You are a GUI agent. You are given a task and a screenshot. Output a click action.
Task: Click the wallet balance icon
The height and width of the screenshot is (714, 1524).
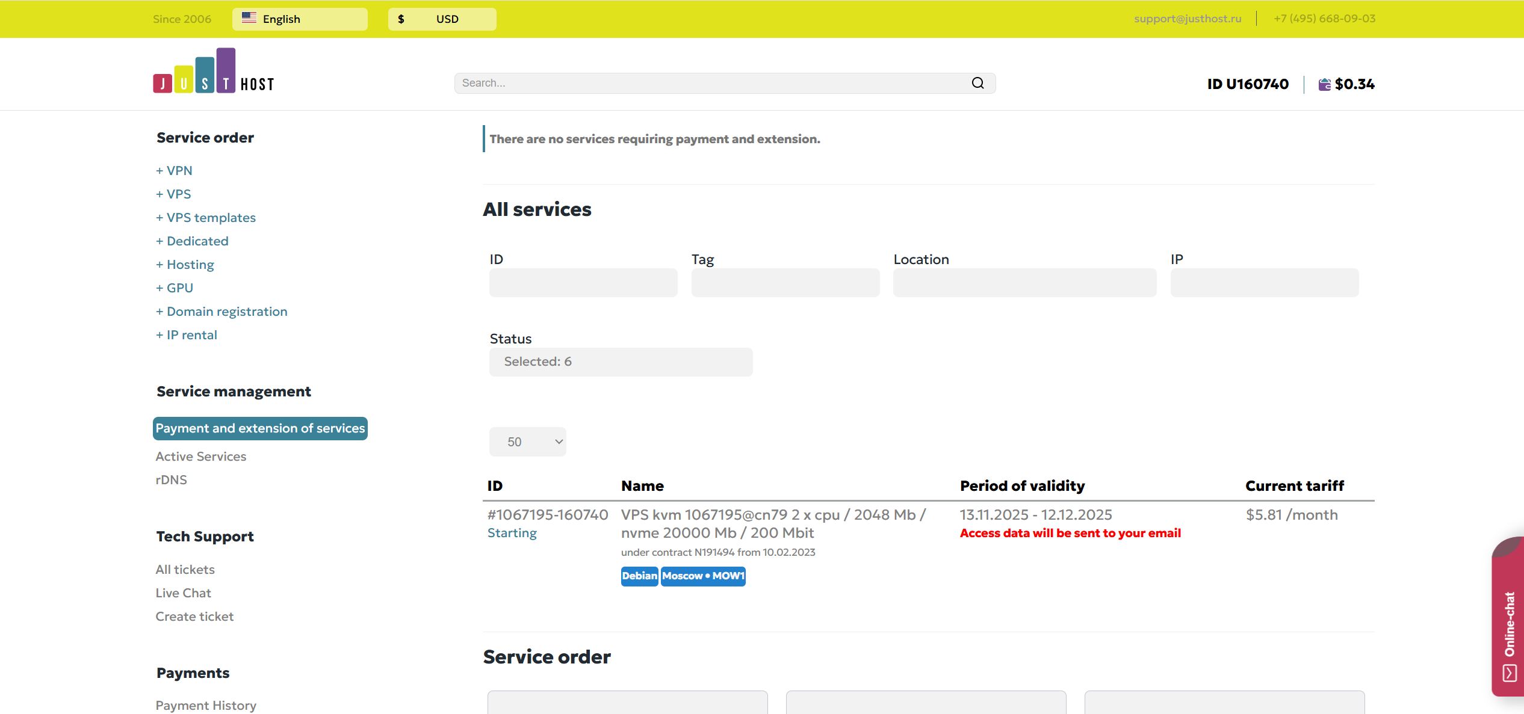1324,85
